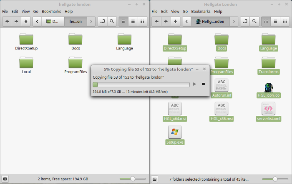Click the copy progress bar
Viewport: 292px width, 184px height.
pos(141,85)
